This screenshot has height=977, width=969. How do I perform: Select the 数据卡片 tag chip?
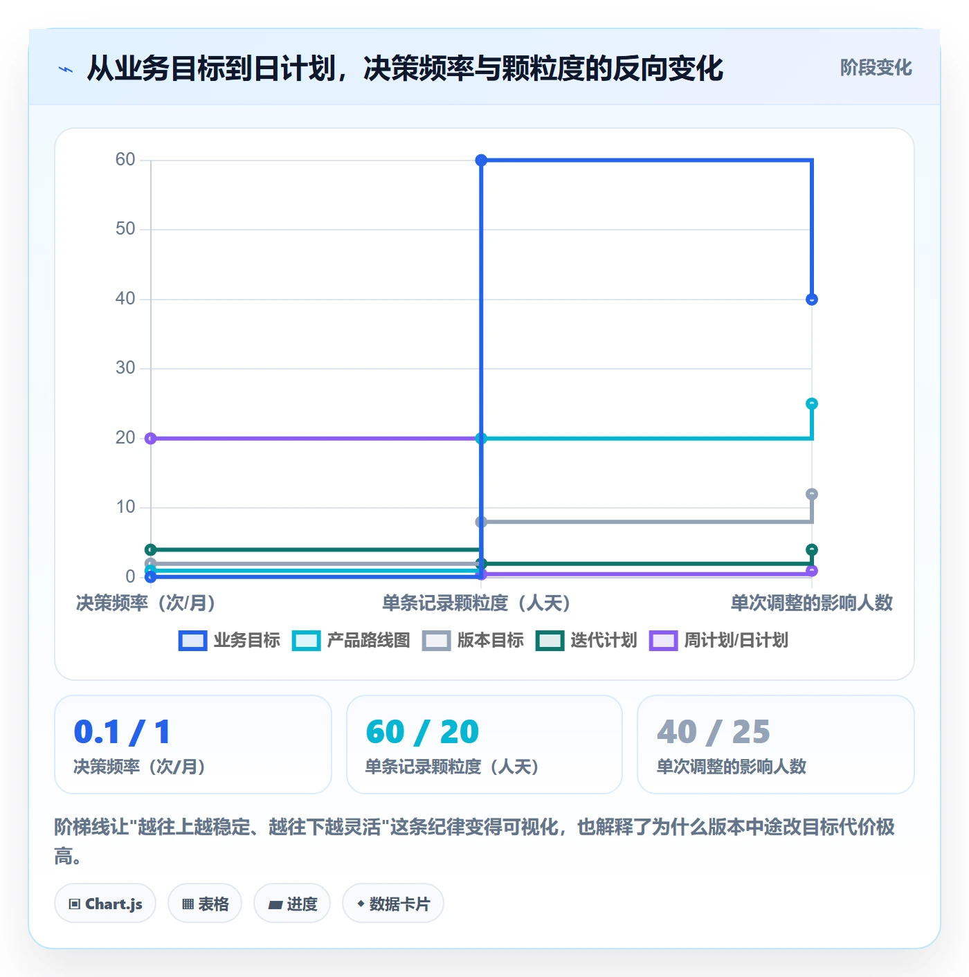tap(393, 904)
